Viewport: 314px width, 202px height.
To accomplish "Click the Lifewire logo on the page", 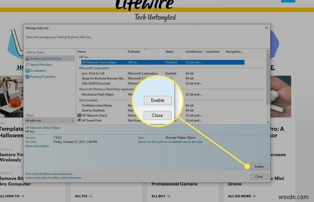I will point(144,4).
